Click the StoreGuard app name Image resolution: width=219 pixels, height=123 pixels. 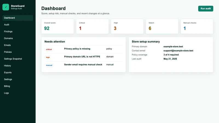tap(18, 6)
